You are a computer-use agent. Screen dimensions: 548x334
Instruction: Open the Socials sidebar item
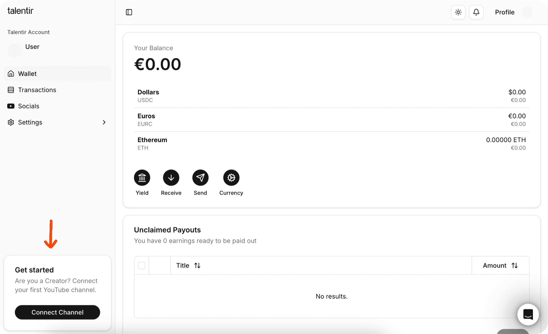click(x=28, y=106)
